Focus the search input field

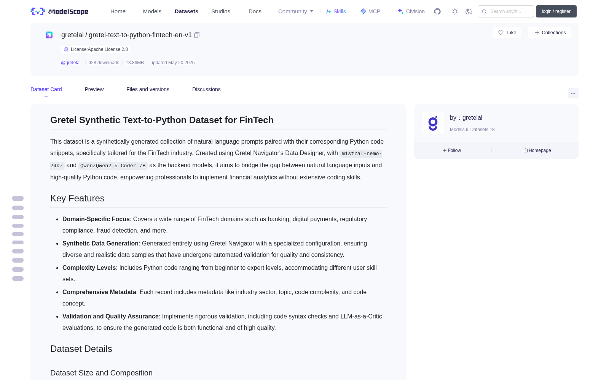506,11
